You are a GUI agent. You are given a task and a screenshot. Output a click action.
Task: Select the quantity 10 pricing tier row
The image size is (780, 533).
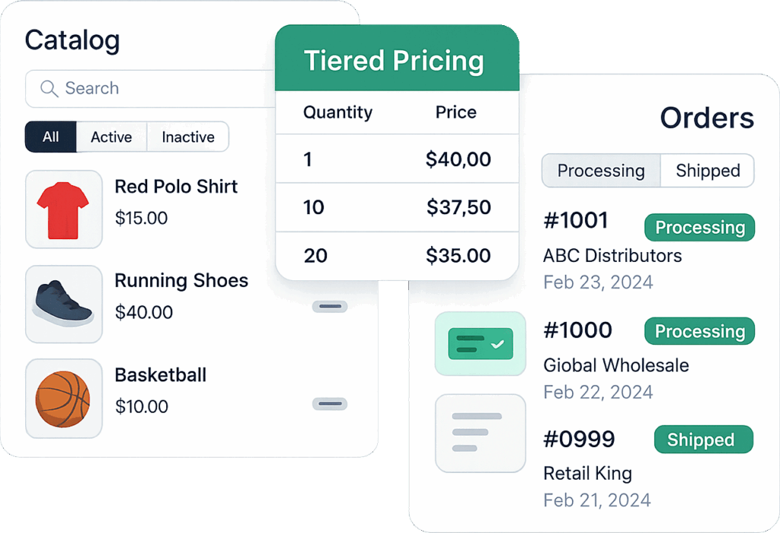(x=397, y=207)
